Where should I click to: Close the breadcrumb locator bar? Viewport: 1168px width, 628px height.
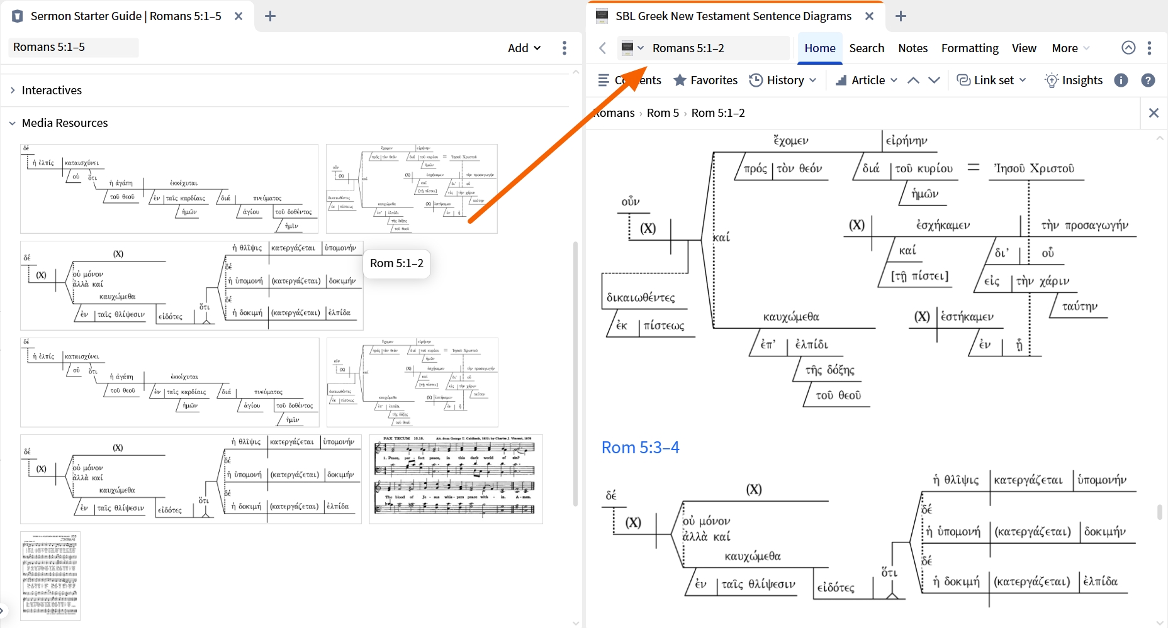coord(1154,113)
